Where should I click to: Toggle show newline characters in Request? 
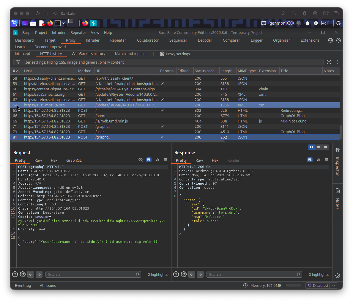point(157,160)
